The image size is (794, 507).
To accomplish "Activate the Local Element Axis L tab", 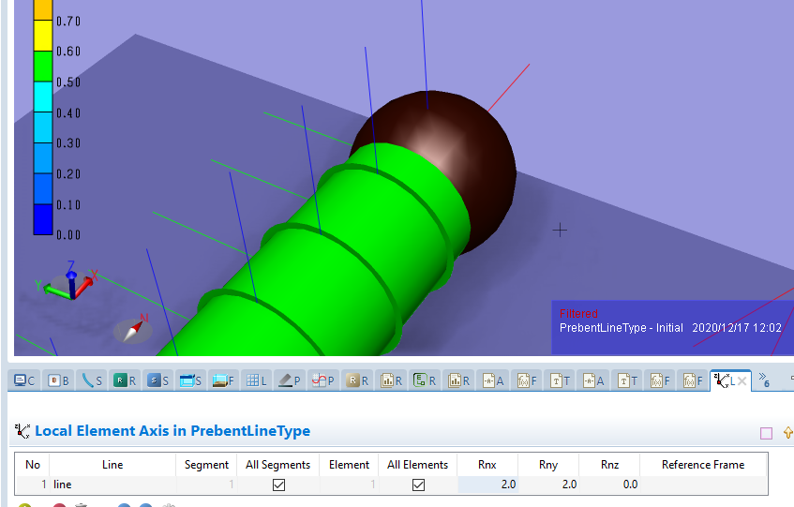I will point(723,380).
